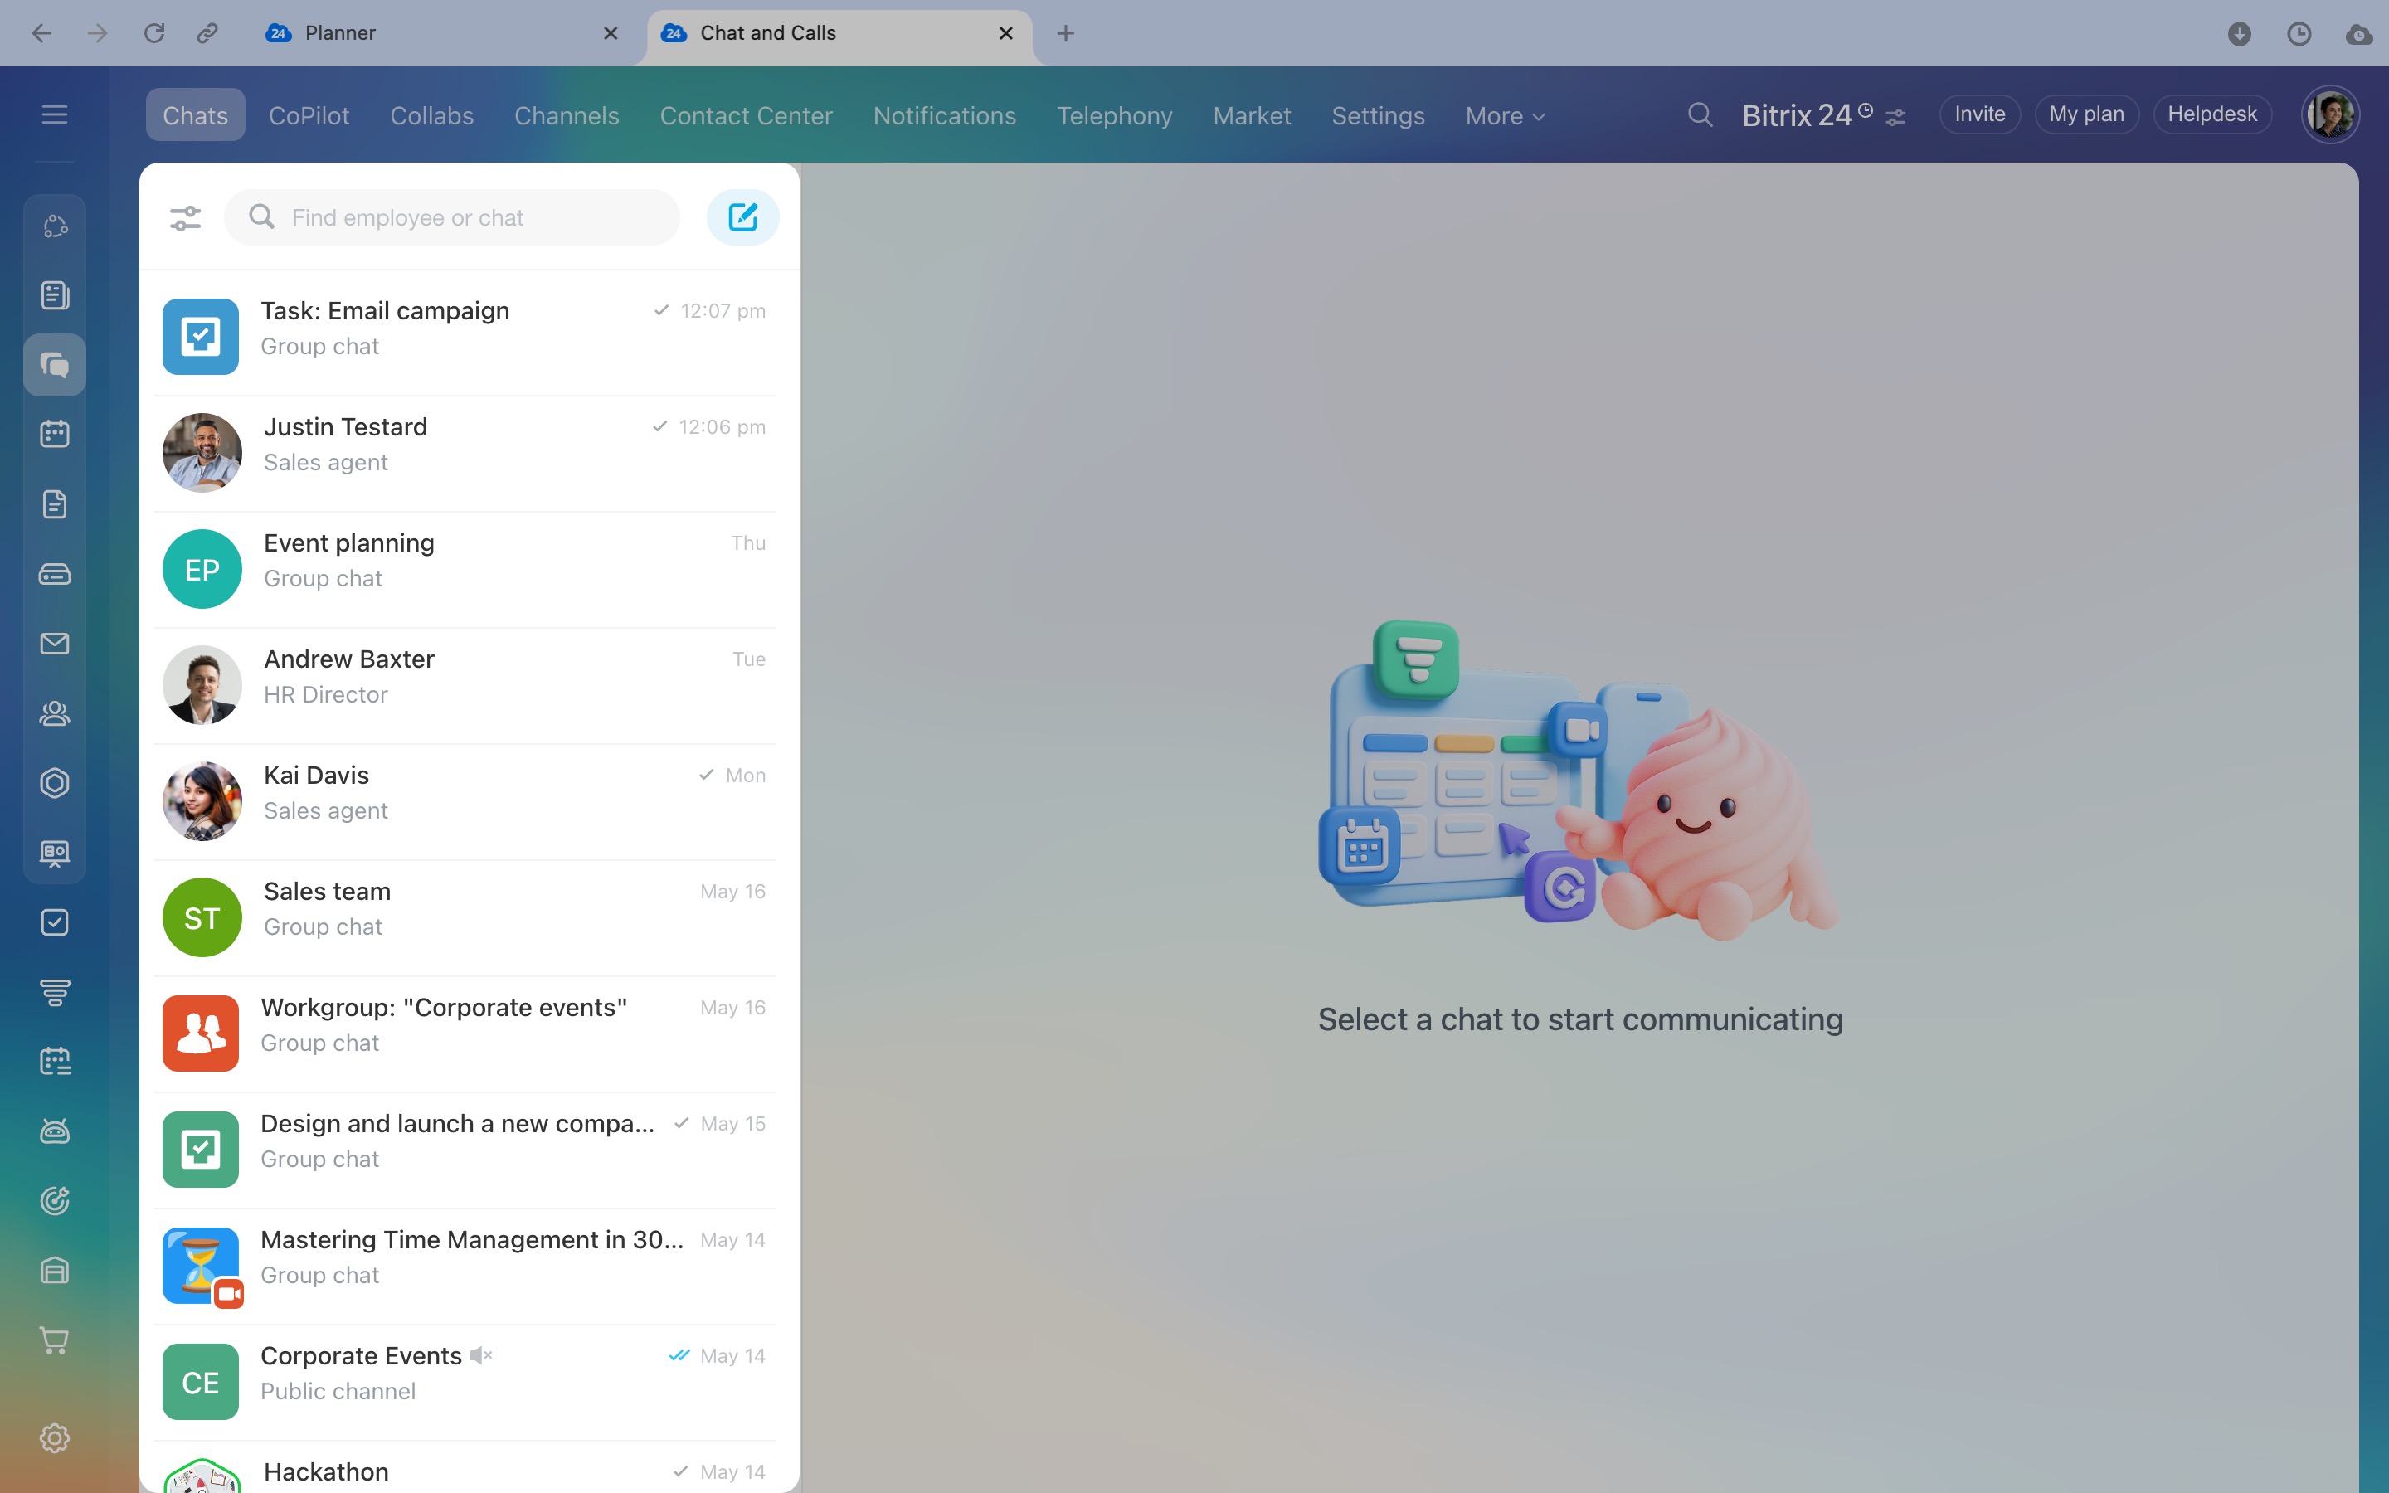Click the copy link icon in browser bar
2389x1493 pixels.
(207, 33)
